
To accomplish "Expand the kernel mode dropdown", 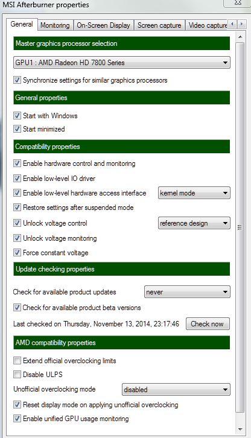I will click(x=194, y=193).
